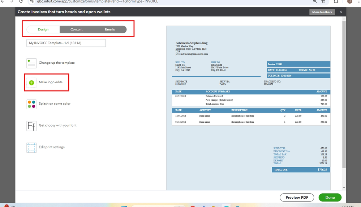Click the DESCRIPTION column header
The height and width of the screenshot is (207, 361).
click(239, 110)
